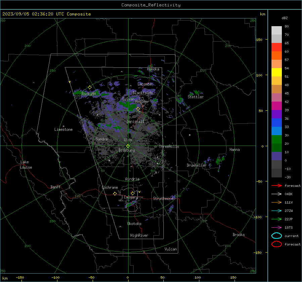Click the white 04DK arrow icon
The height and width of the screenshot is (282, 302).
tap(276, 194)
